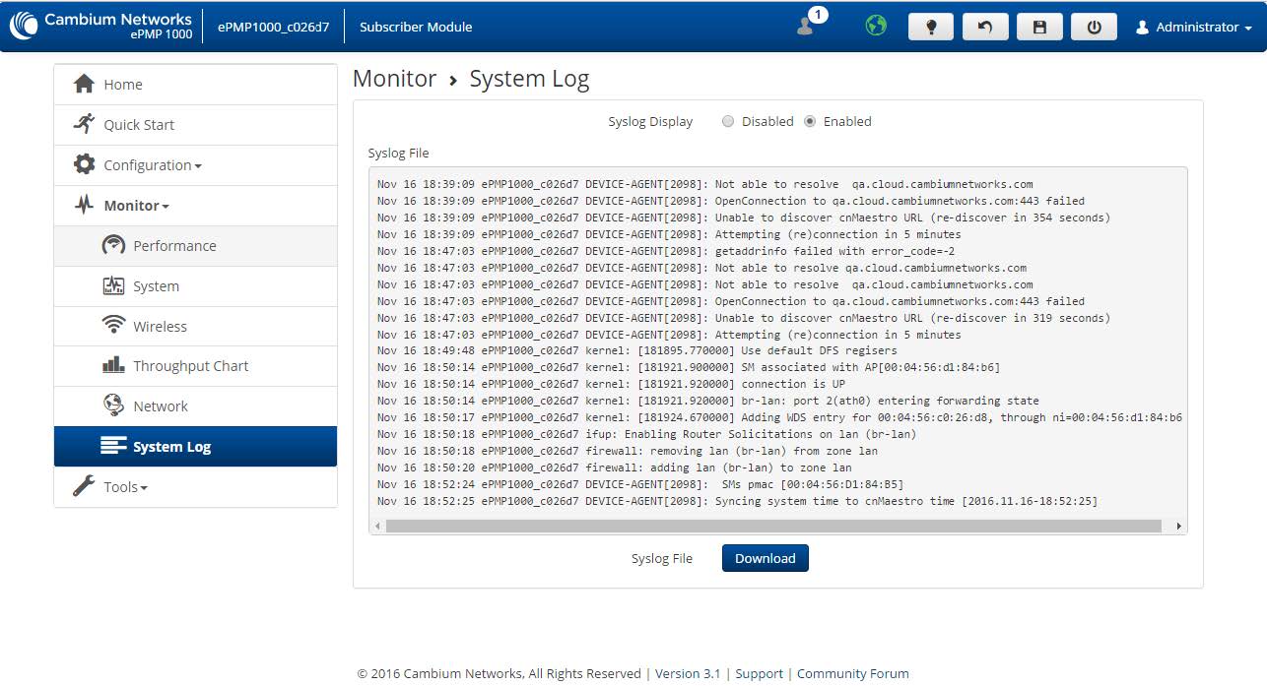This screenshot has width=1267, height=686.
Task: Click the Network globe icon in sidebar
Action: (113, 405)
